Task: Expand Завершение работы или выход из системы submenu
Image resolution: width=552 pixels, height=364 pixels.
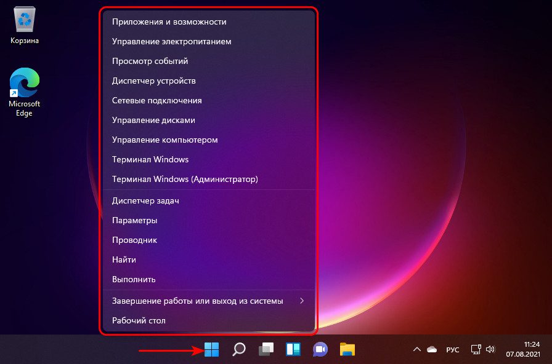Action: [209, 301]
